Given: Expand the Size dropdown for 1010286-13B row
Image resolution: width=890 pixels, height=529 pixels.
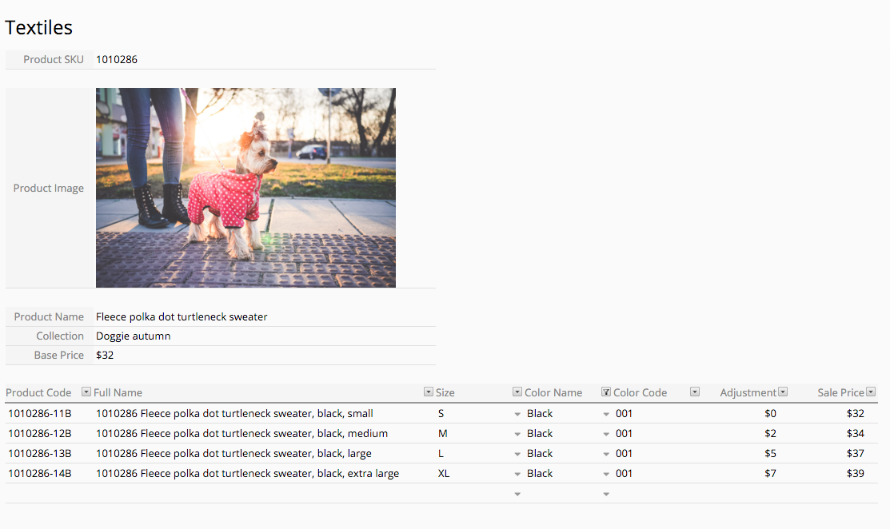Looking at the screenshot, I should click(x=517, y=454).
